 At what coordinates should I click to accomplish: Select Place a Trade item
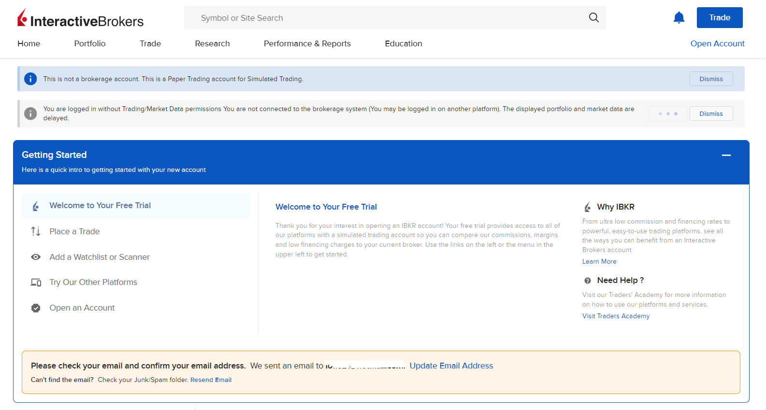[135, 231]
